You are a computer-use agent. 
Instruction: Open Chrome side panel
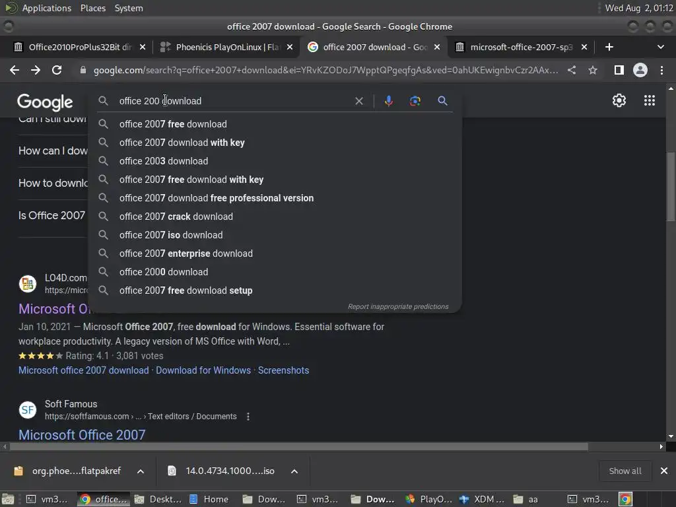(619, 70)
